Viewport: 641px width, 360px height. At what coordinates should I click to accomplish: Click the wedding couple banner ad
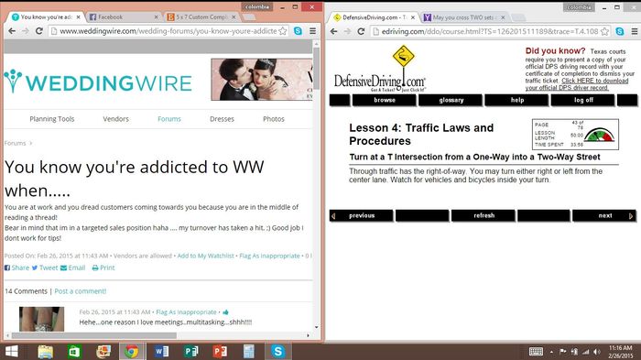coord(262,80)
